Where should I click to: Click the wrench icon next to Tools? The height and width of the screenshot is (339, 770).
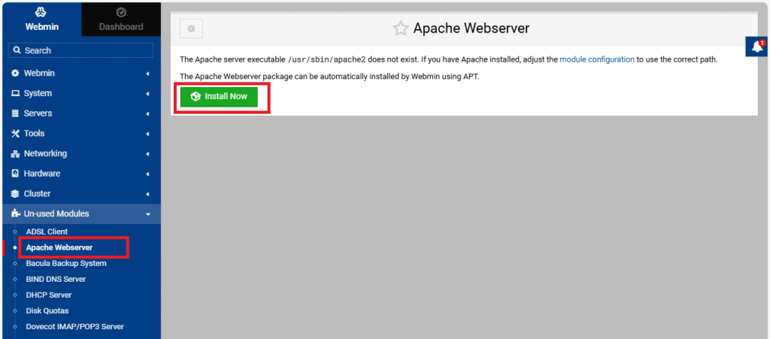click(x=15, y=134)
